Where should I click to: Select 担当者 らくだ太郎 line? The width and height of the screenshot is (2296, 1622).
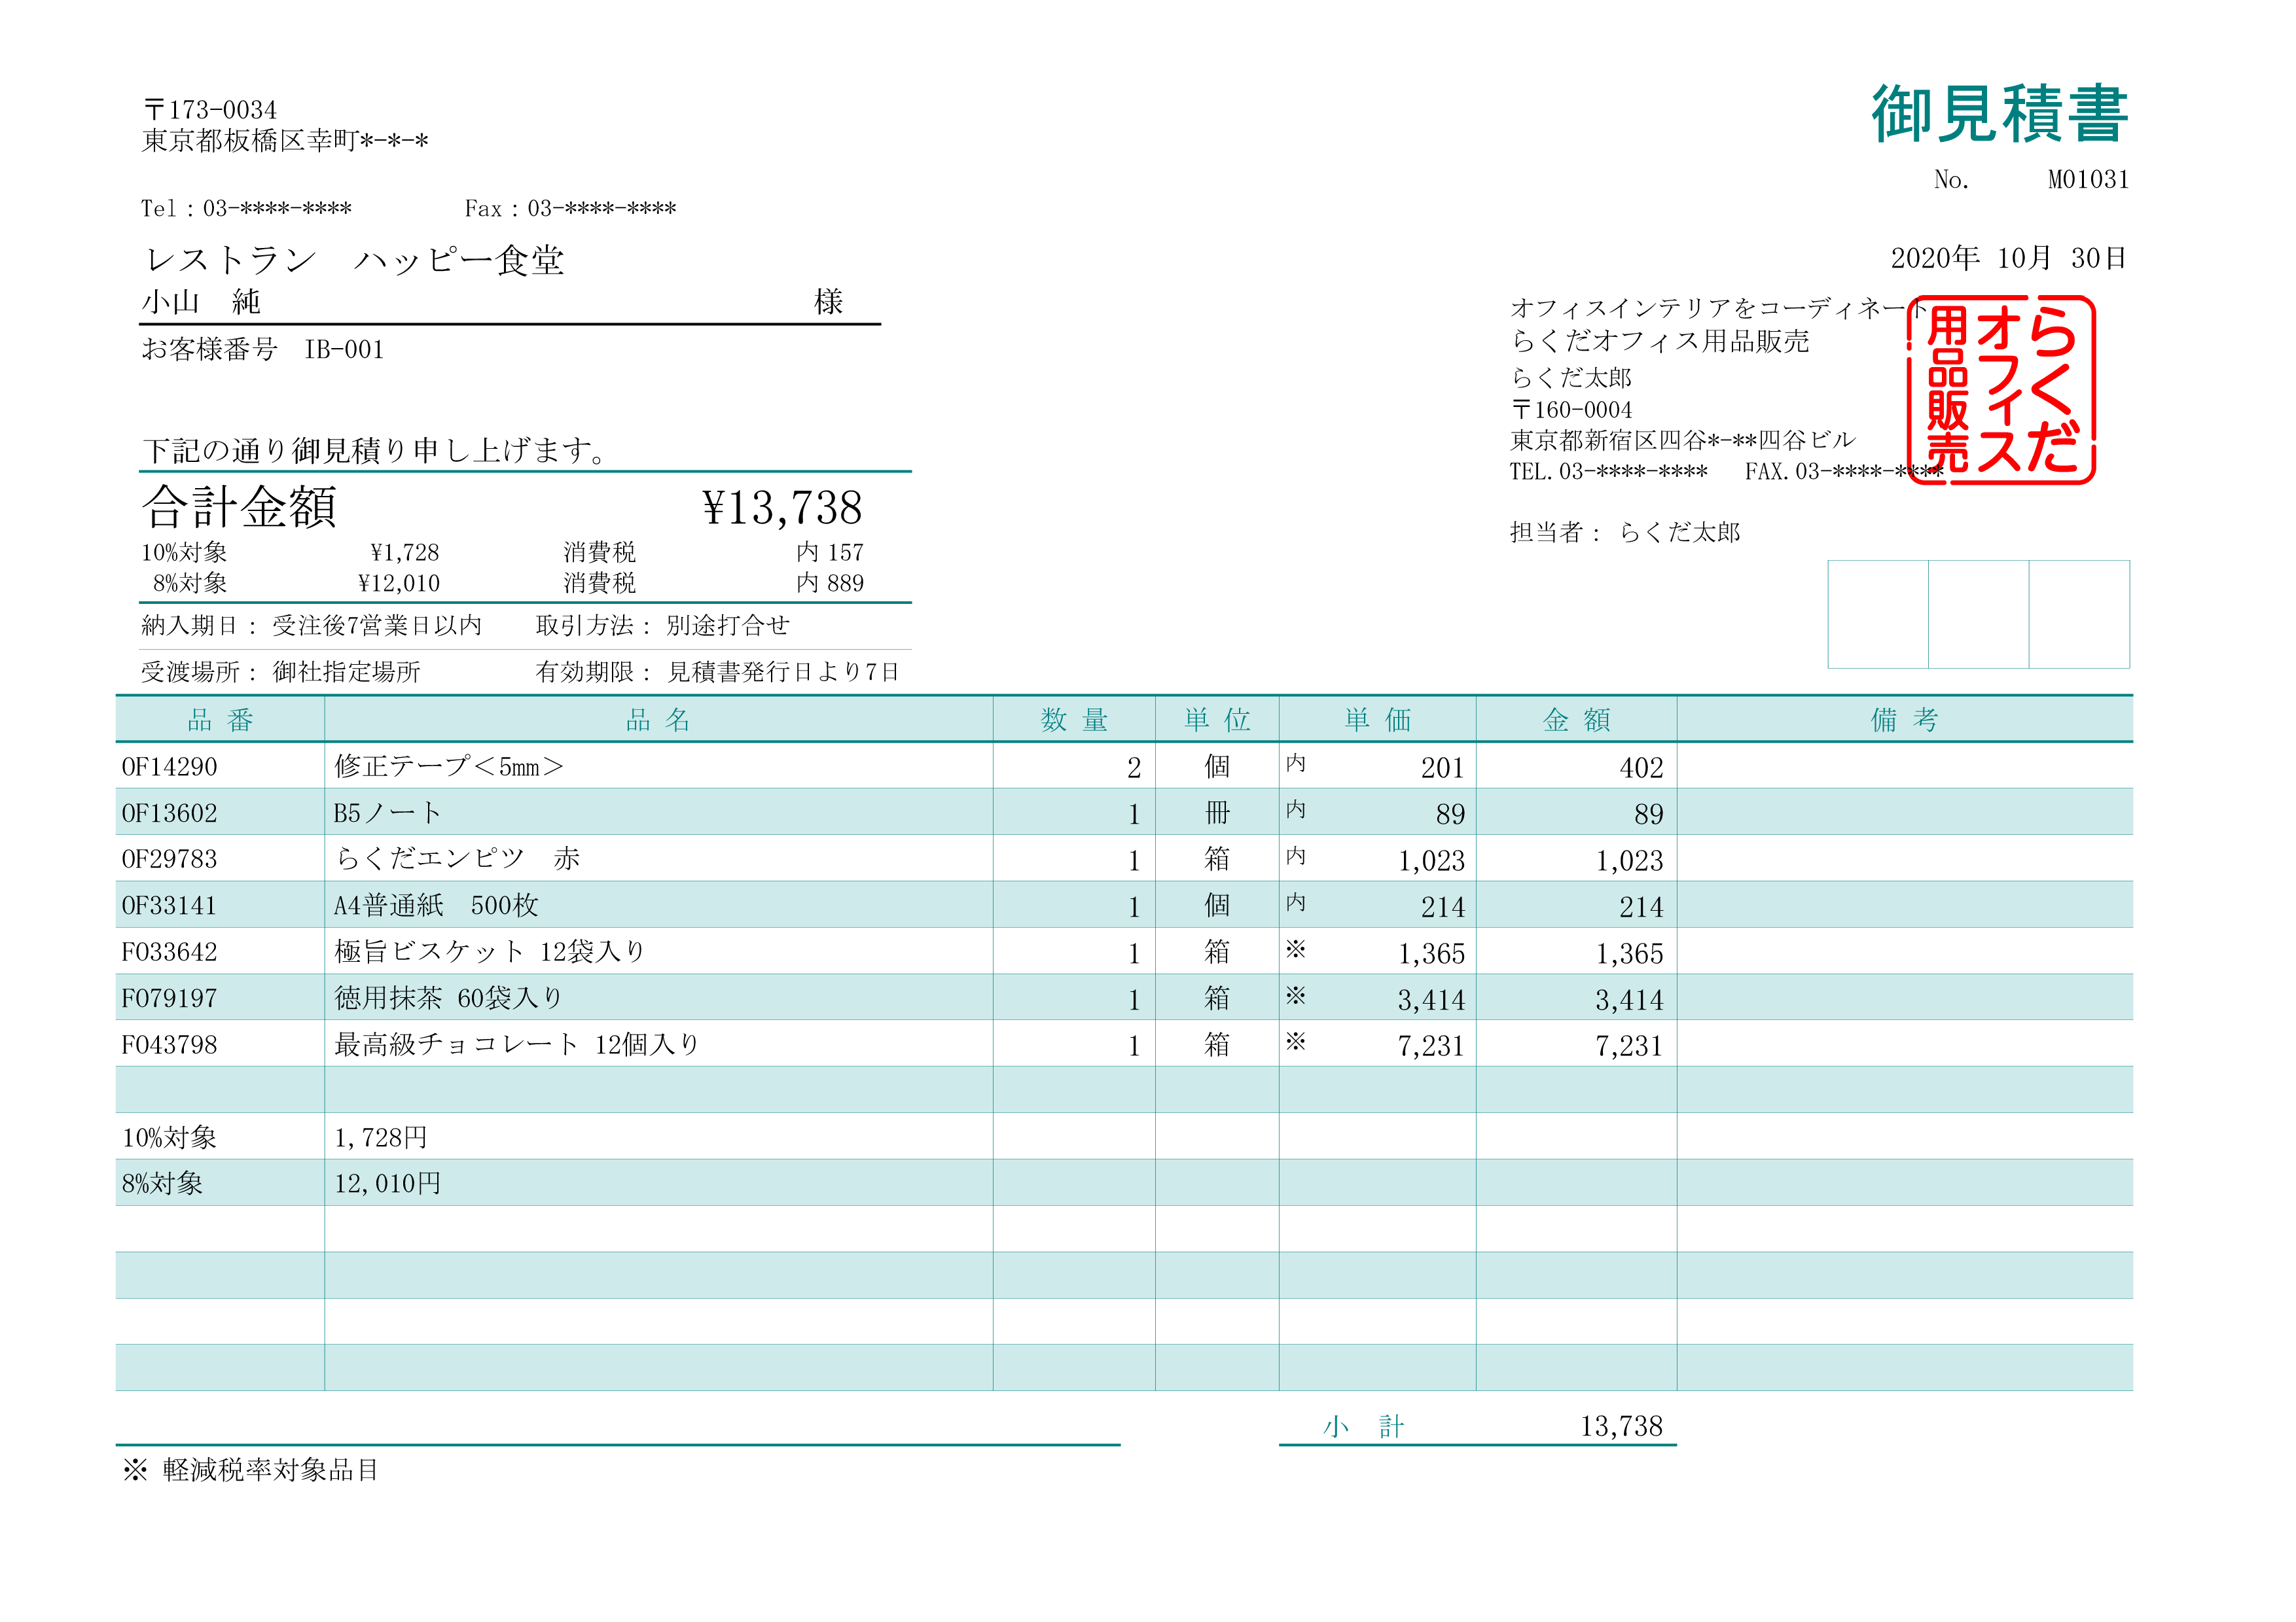click(x=1625, y=533)
